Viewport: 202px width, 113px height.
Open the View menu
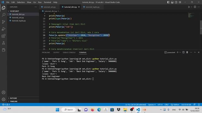29,2
